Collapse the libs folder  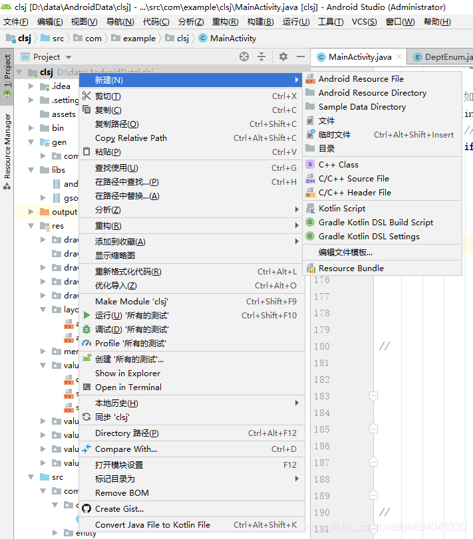[x=31, y=170]
